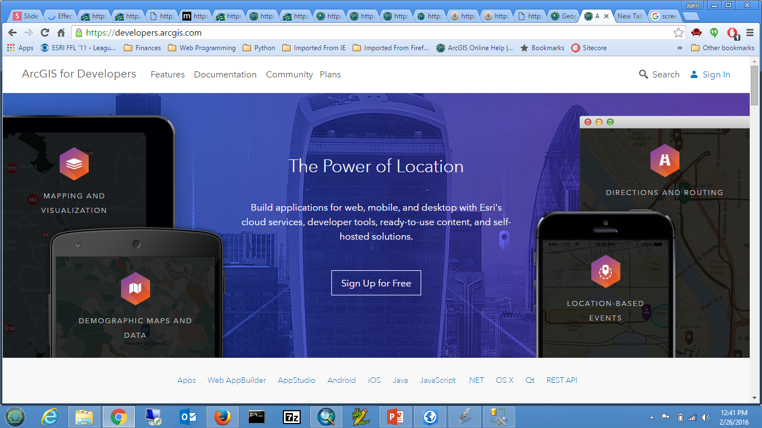The height and width of the screenshot is (428, 762).
Task: Open the Java link
Action: pyautogui.click(x=400, y=380)
